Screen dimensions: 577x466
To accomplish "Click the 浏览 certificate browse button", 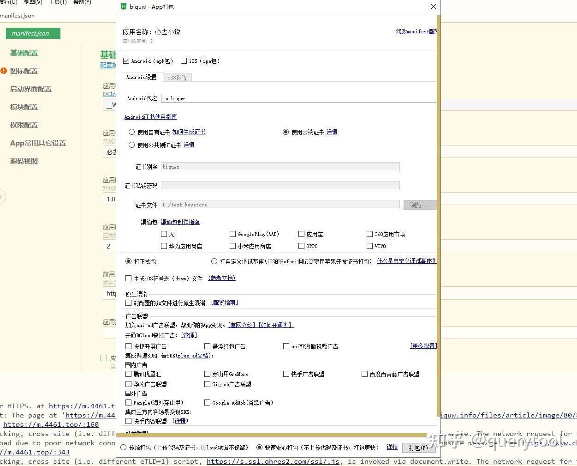I will click(x=419, y=205).
